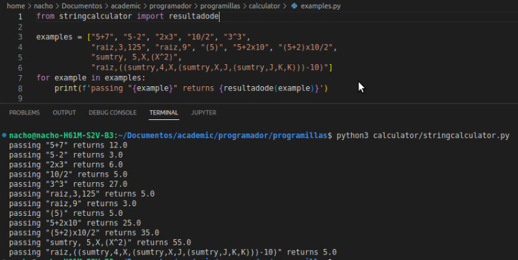Click the terminal prompt 'nacho@nacho-H61M-S2V-B3'
518x260 pixels.
61,136
